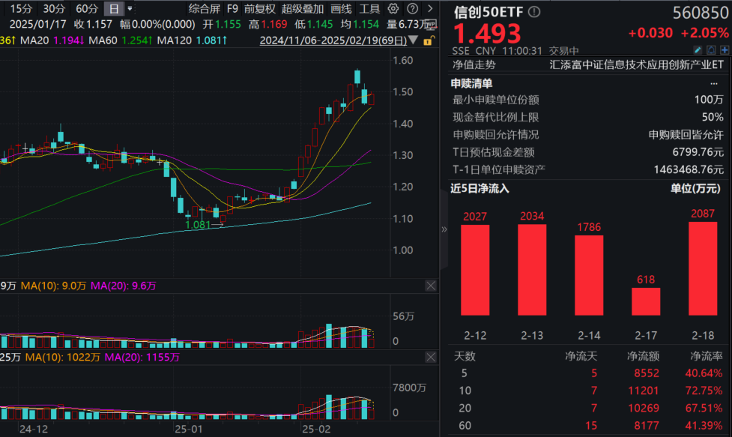Click the F9 shortcut button

point(232,9)
